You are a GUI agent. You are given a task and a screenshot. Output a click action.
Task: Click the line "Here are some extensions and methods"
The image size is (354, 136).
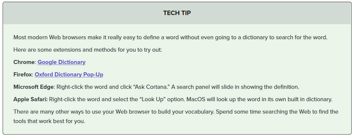[x=87, y=50]
